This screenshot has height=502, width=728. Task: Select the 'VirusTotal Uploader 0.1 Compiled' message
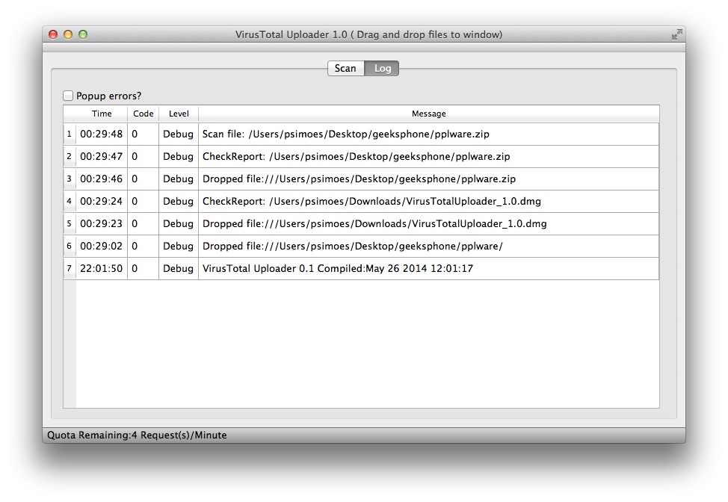pos(428,268)
